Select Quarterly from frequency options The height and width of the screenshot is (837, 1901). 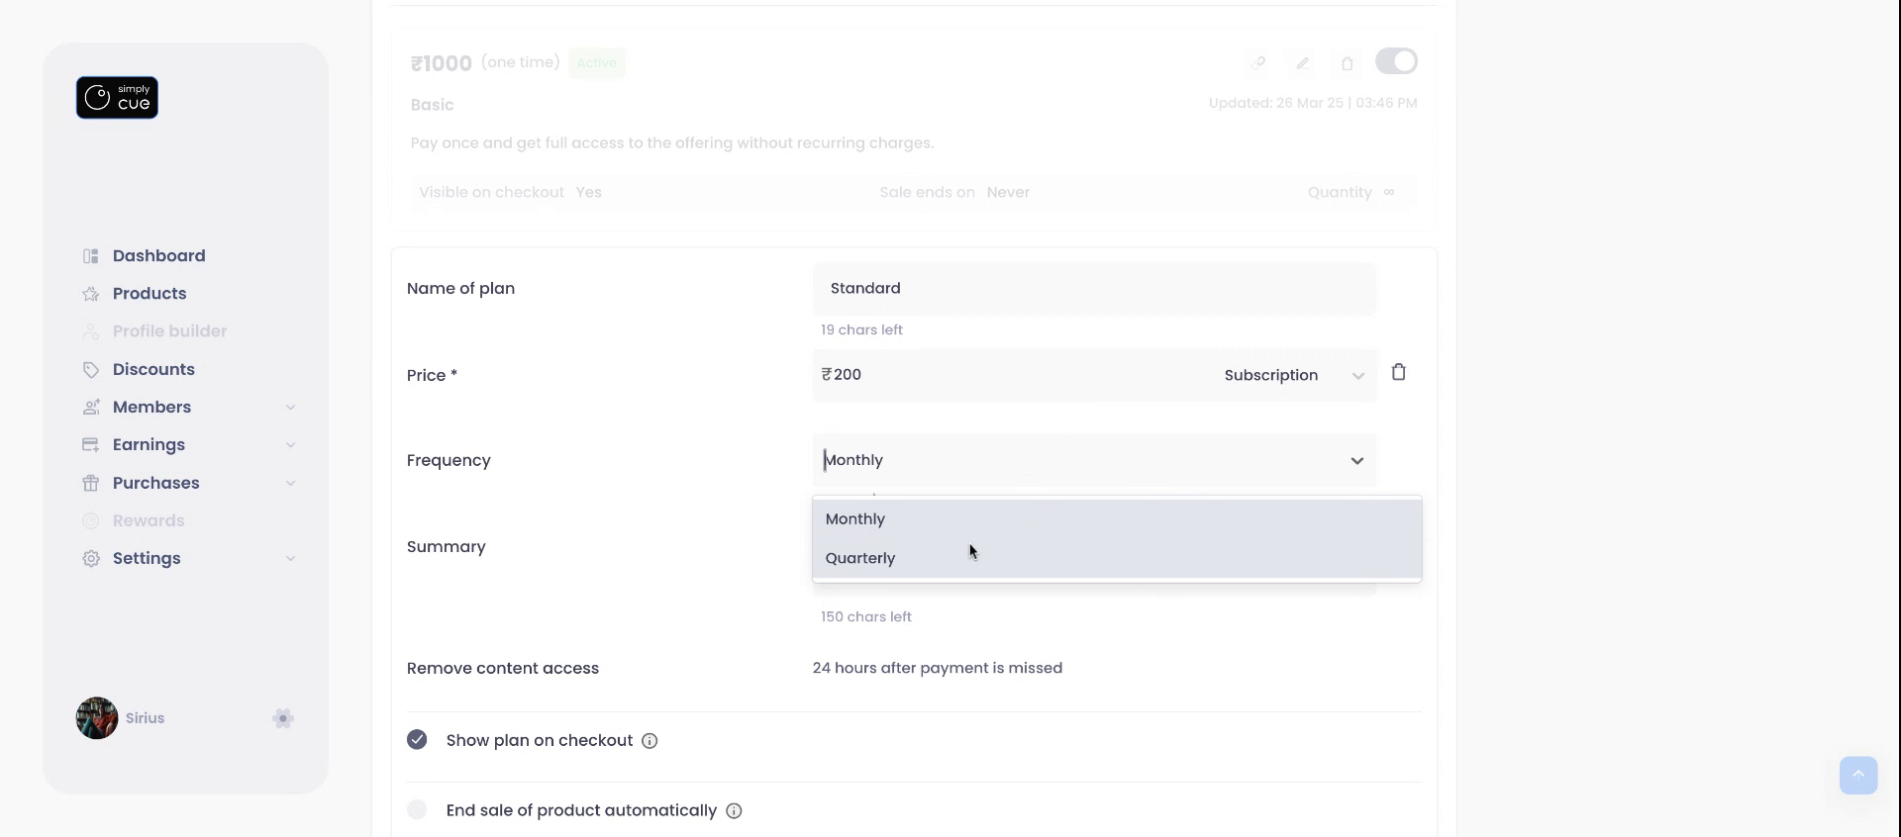pyautogui.click(x=860, y=558)
